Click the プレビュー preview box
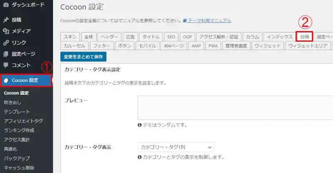Image resolution: width=333 pixels, height=173 pixels. pyautogui.click(x=235, y=108)
